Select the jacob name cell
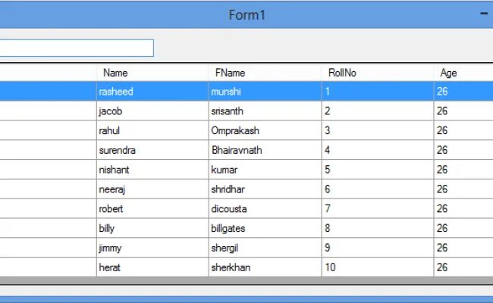 pos(152,111)
